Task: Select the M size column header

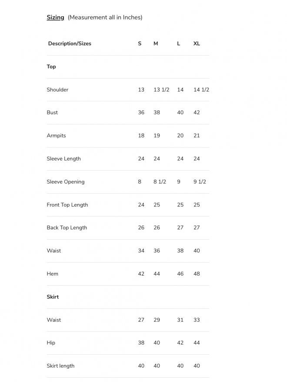Action: [x=156, y=43]
